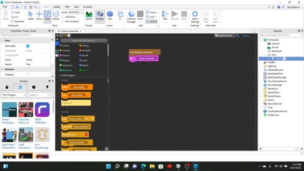Click the plus icon next to Script
304x171 pixels.
pos(284,58)
